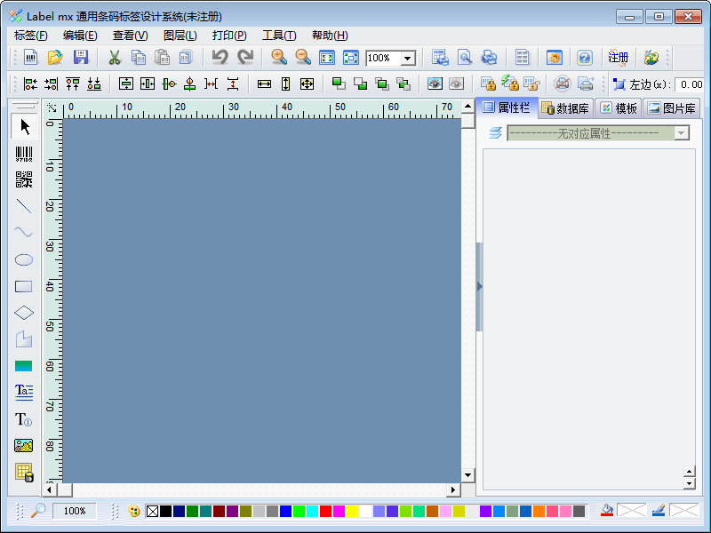Toggle the eye visibility icon in toolbar
This screenshot has width=711, height=533.
(x=435, y=84)
